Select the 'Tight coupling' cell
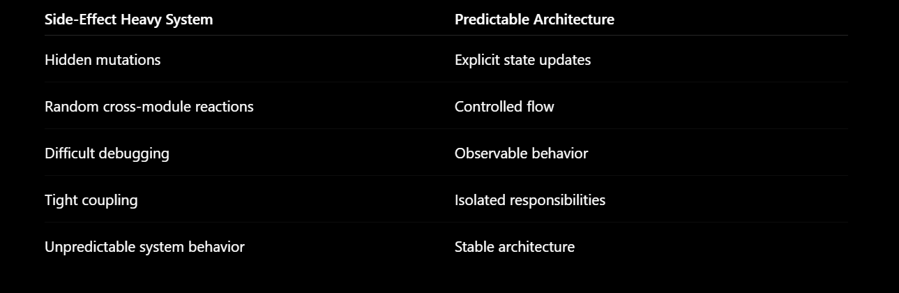 pyautogui.click(x=91, y=200)
